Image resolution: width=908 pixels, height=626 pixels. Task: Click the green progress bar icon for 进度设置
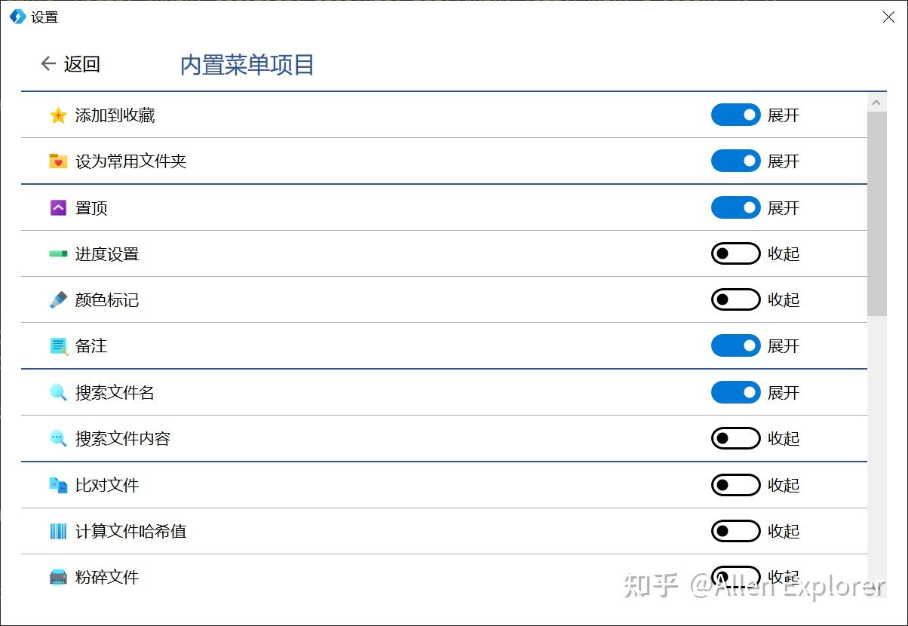pos(58,253)
